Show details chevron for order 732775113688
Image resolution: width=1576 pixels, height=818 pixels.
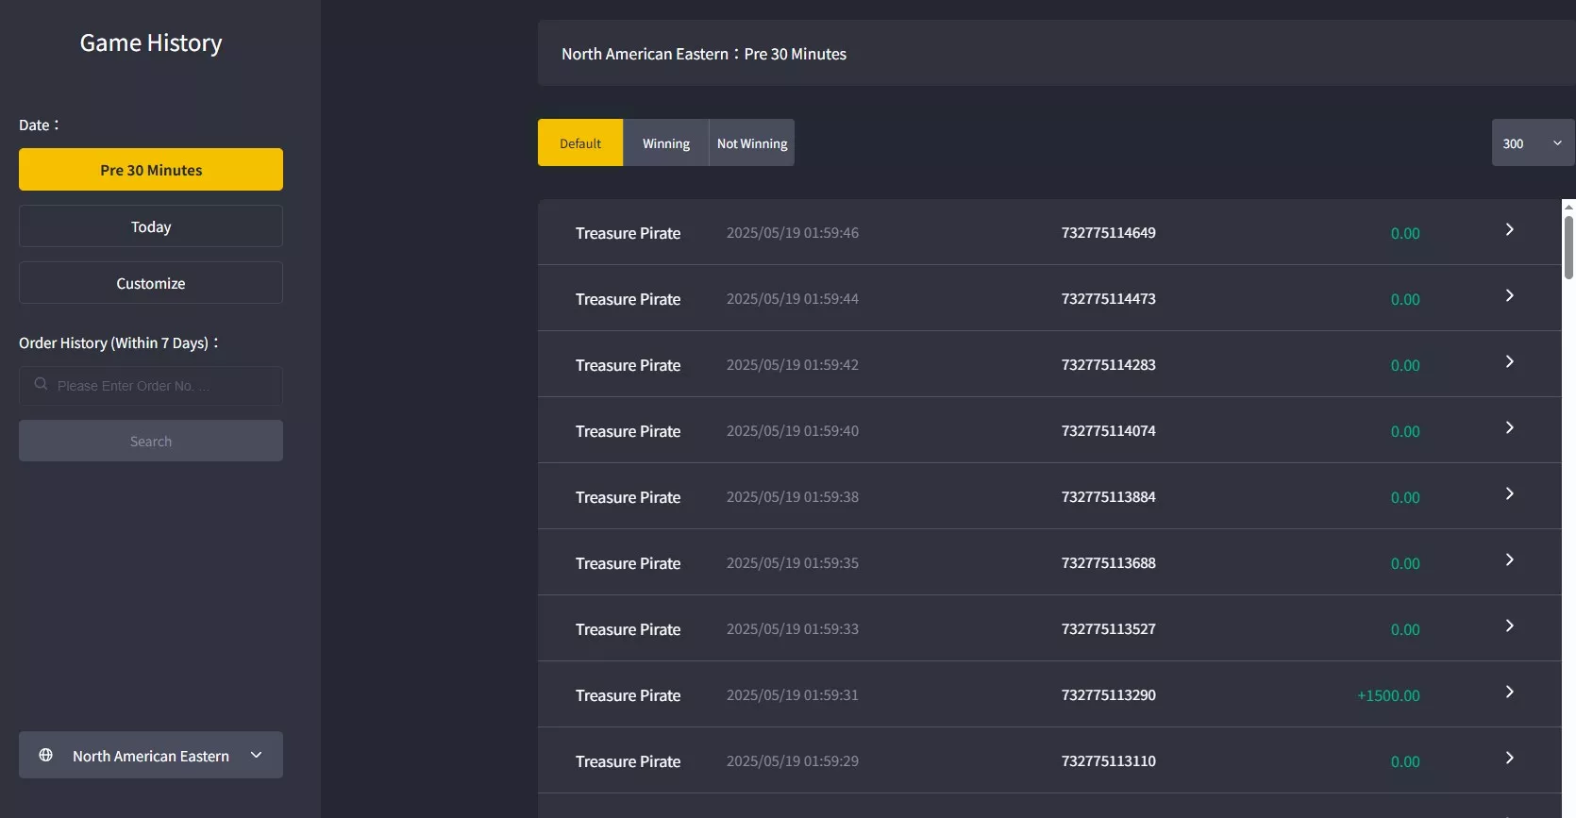point(1509,559)
